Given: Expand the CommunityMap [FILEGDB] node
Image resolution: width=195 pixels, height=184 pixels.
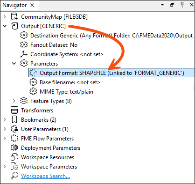Looking at the screenshot, I should [5, 16].
